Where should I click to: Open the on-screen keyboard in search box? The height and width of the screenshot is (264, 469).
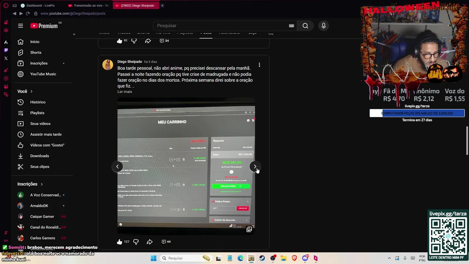pos(291,26)
